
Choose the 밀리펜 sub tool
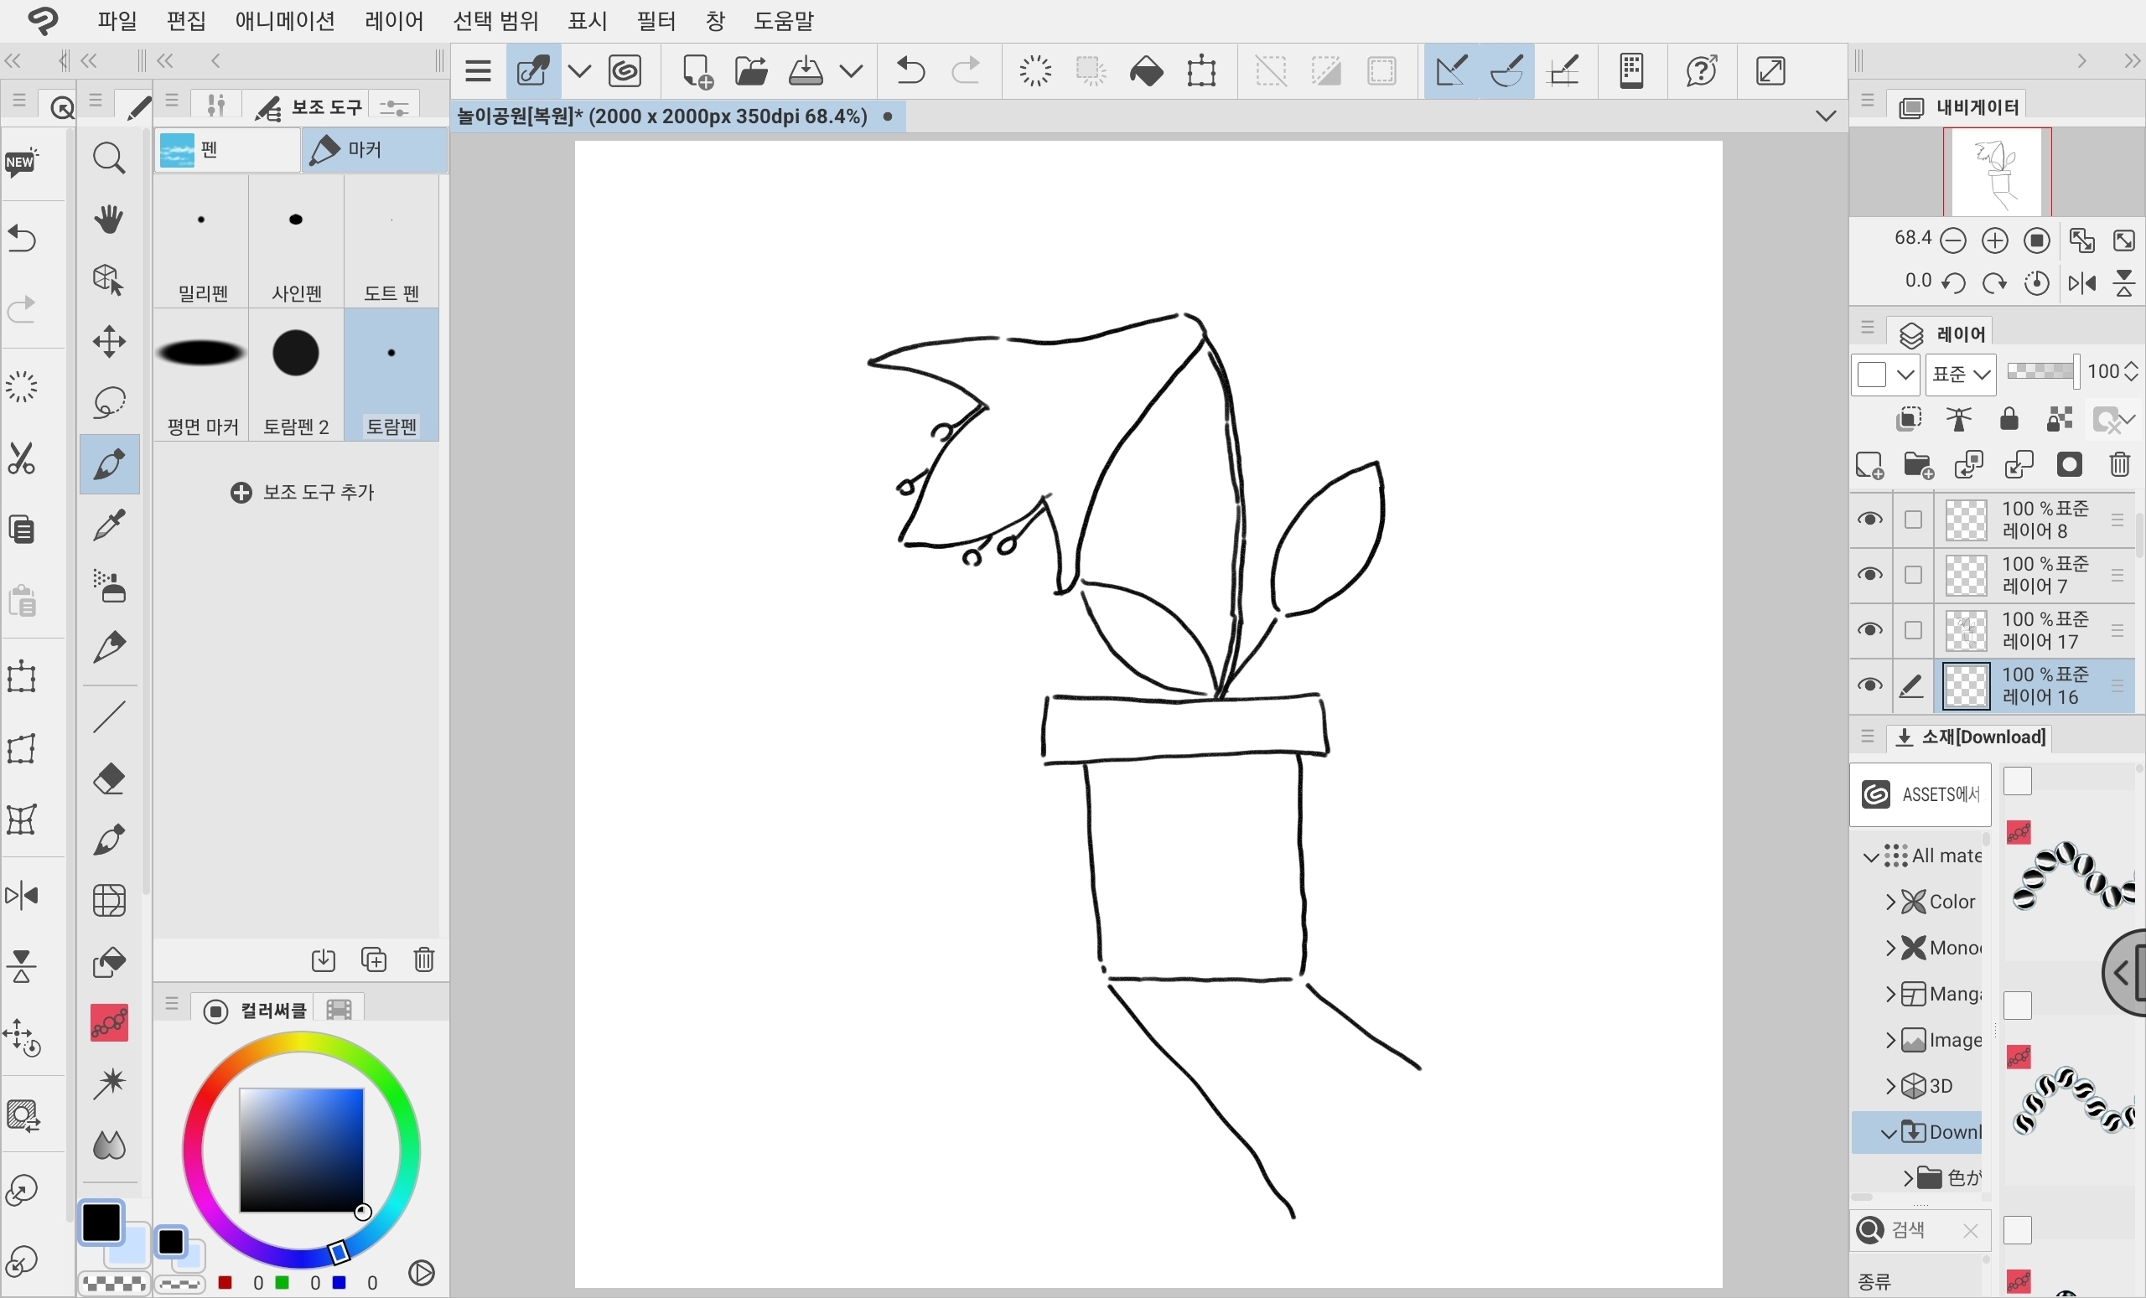pyautogui.click(x=202, y=241)
